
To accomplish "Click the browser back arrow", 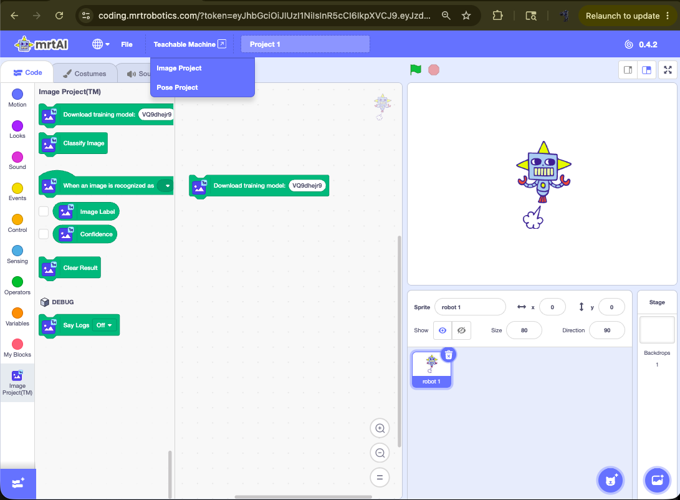I will coord(14,16).
